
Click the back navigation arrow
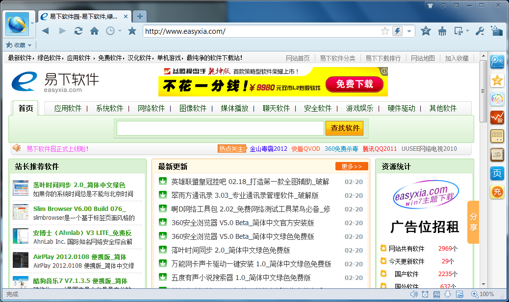tap(46, 31)
